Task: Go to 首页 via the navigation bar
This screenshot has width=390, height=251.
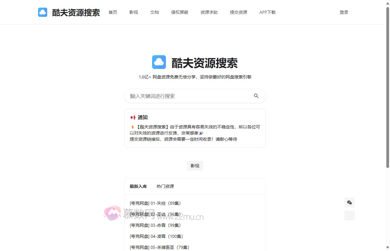Action: [113, 12]
